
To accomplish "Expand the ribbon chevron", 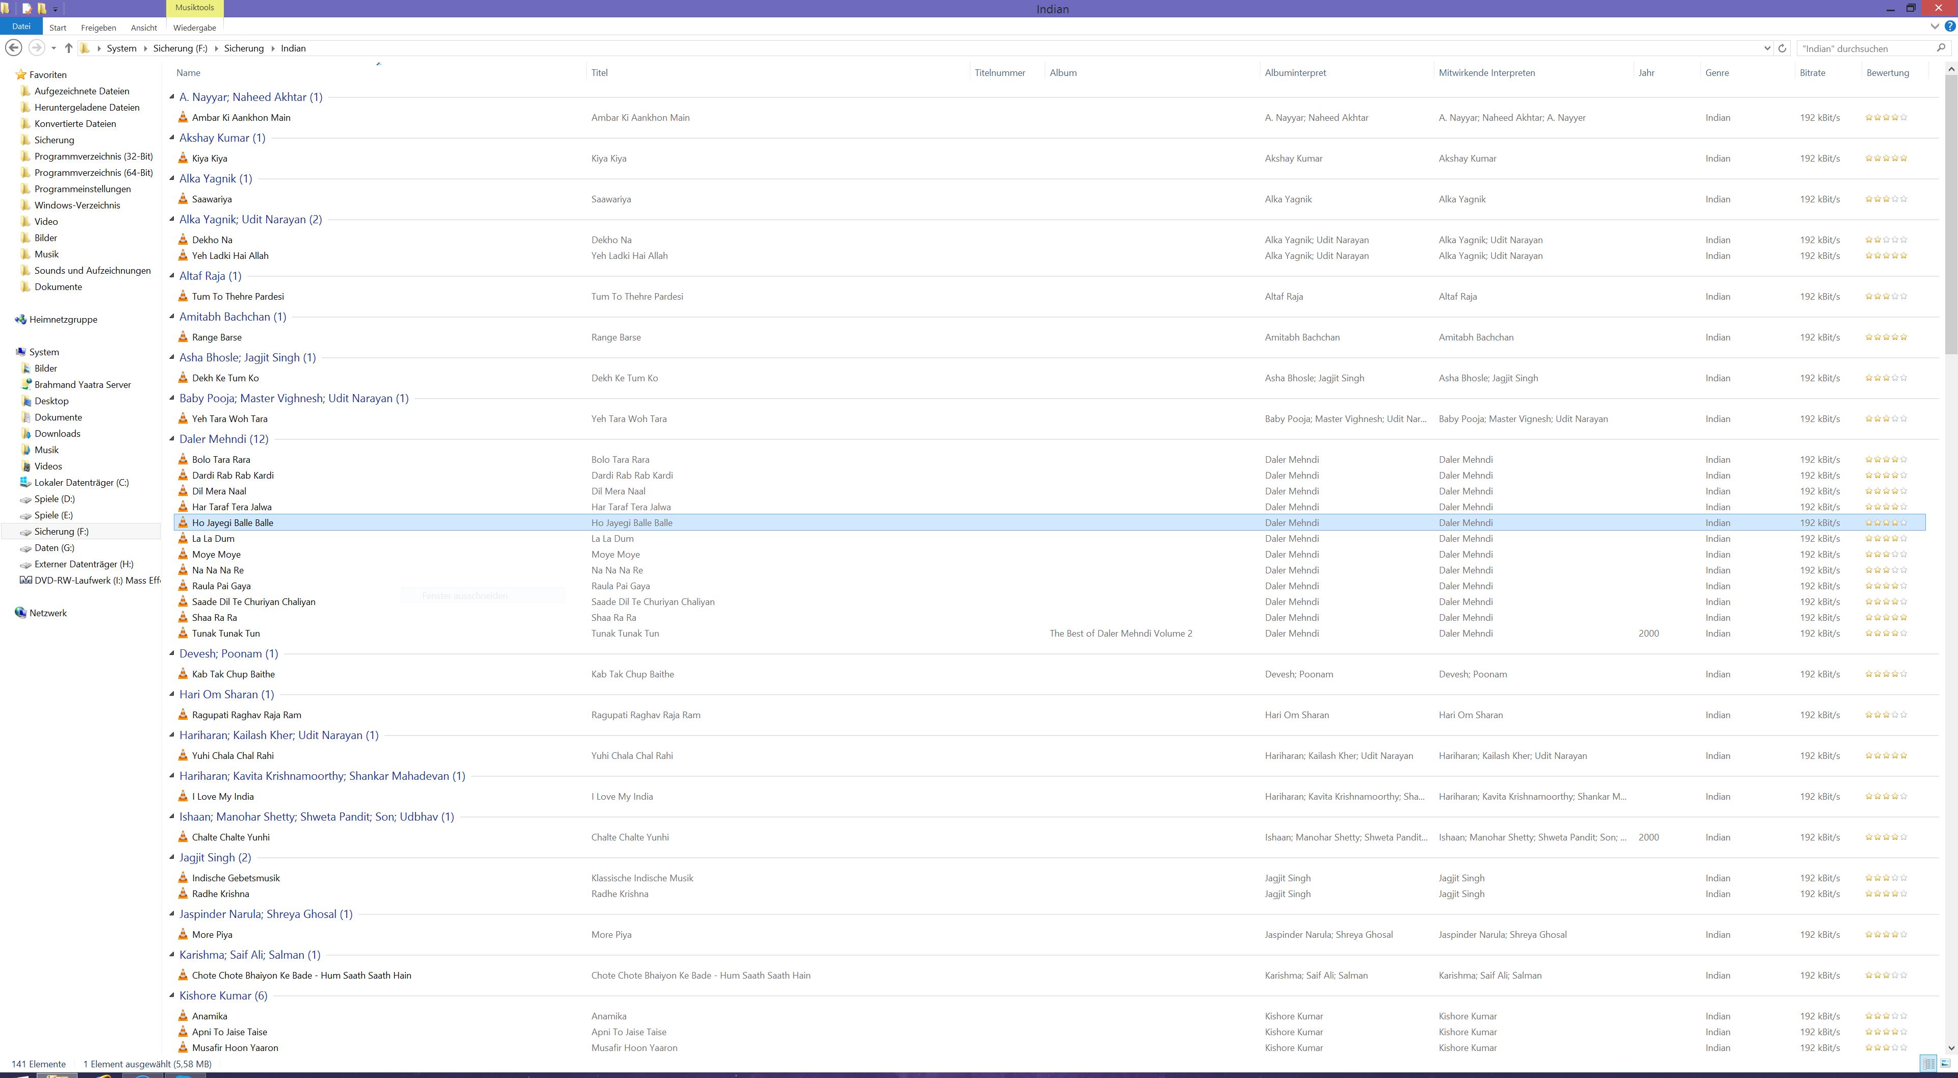I will pyautogui.click(x=1935, y=27).
